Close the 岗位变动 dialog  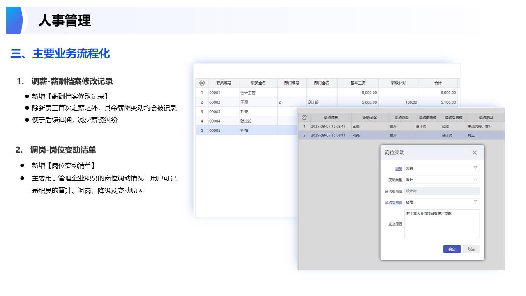click(475, 153)
